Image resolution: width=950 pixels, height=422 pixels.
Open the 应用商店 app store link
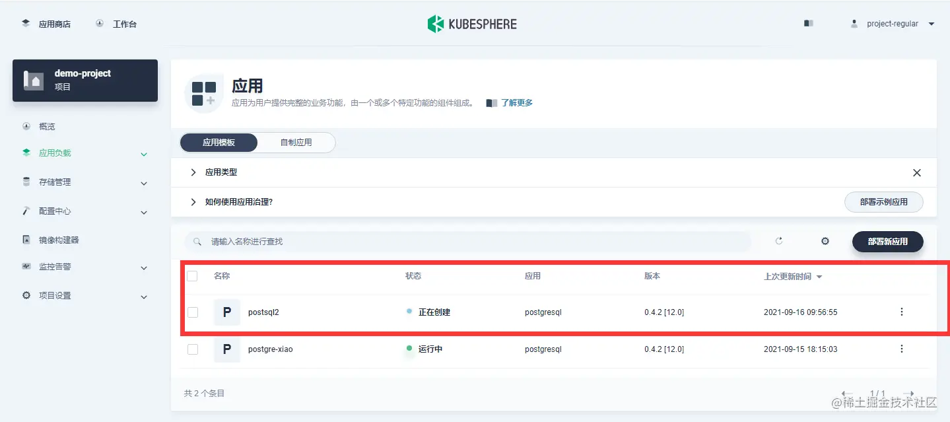coord(46,24)
